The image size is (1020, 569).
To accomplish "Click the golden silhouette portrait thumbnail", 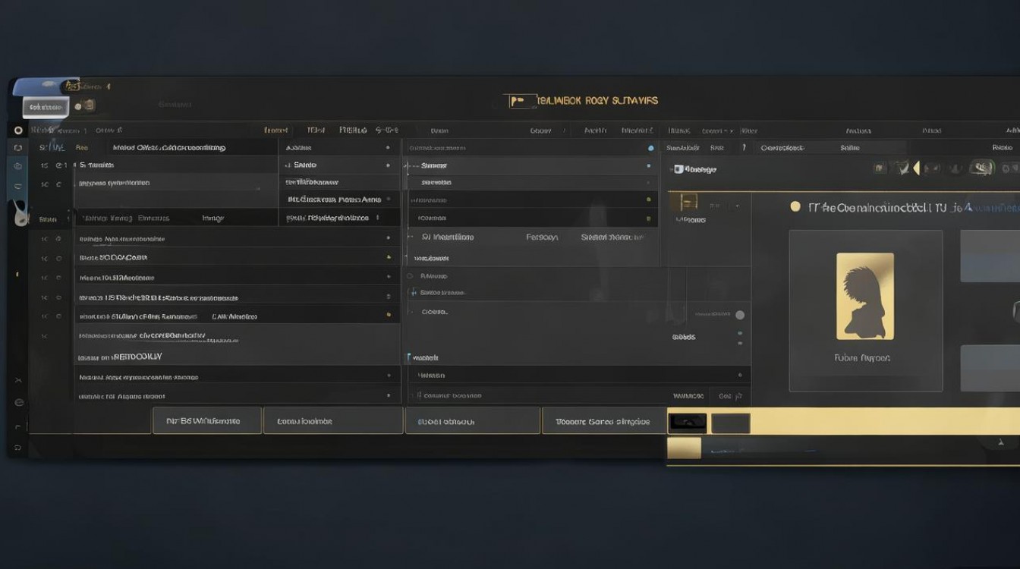I will (864, 296).
